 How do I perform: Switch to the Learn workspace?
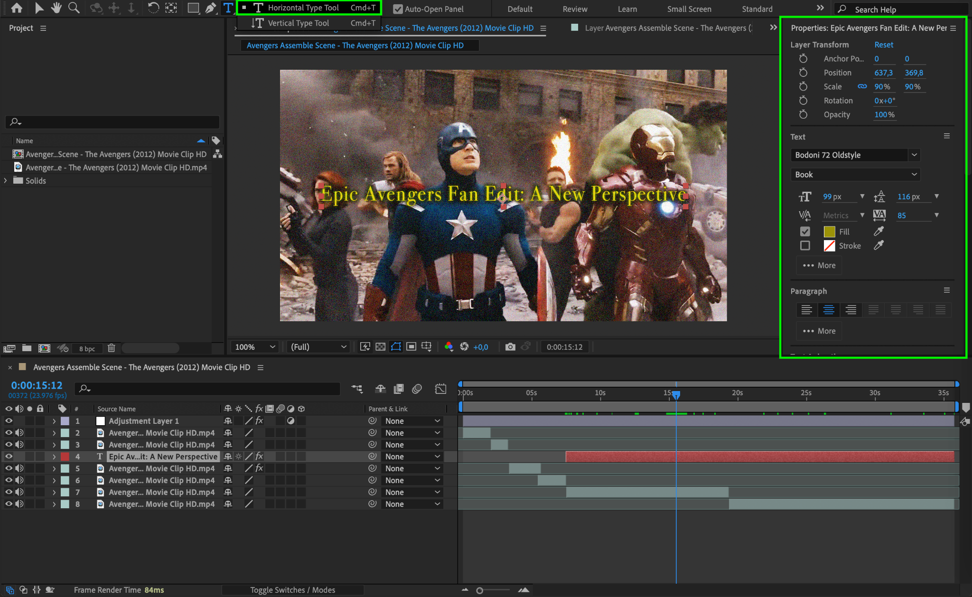click(x=627, y=9)
